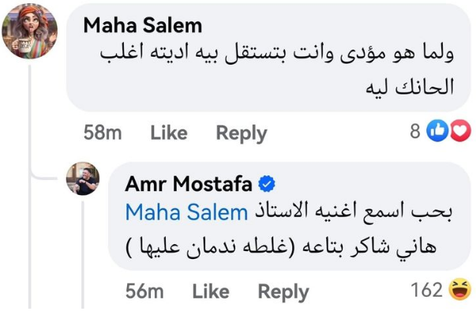Open the 56m timestamp link
This screenshot has width=476, height=315.
click(144, 291)
